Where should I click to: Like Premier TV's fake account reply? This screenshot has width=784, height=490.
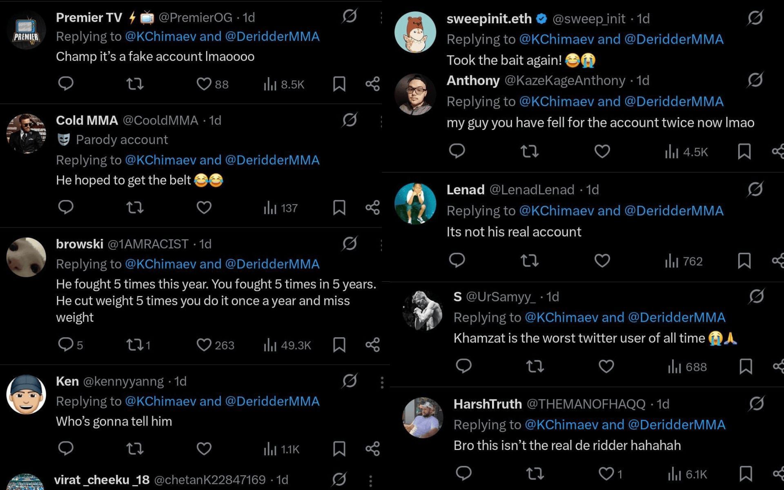click(204, 84)
